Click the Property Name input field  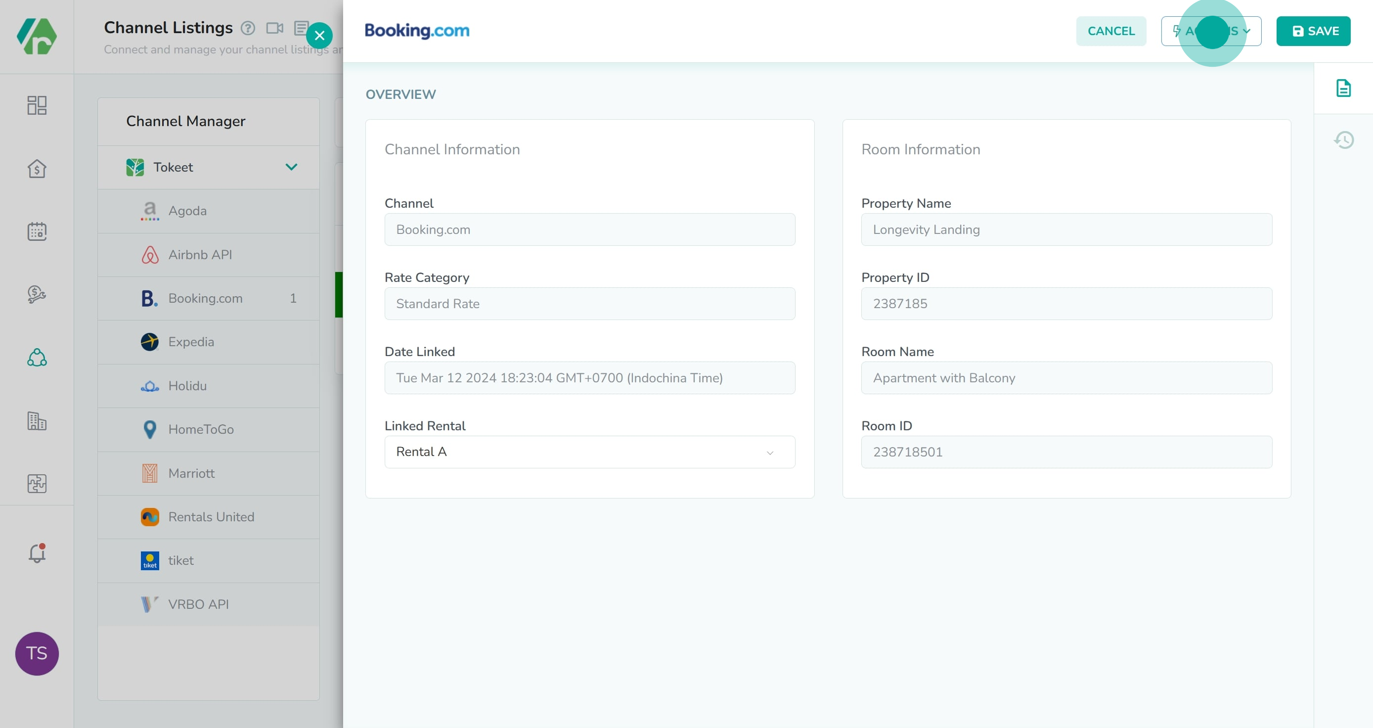[1067, 229]
